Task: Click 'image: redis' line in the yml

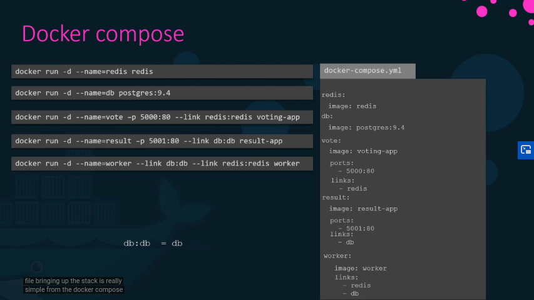Action: pyautogui.click(x=352, y=106)
